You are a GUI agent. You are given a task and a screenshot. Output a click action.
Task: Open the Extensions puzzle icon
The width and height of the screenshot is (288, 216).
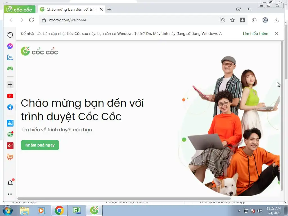pyautogui.click(x=255, y=20)
